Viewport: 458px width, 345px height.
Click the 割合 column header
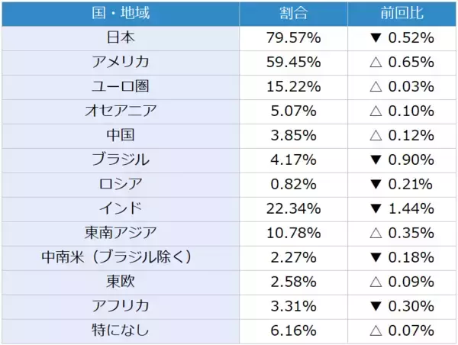(293, 14)
